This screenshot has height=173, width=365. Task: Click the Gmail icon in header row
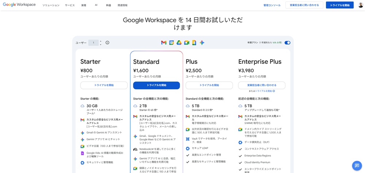[164, 43]
